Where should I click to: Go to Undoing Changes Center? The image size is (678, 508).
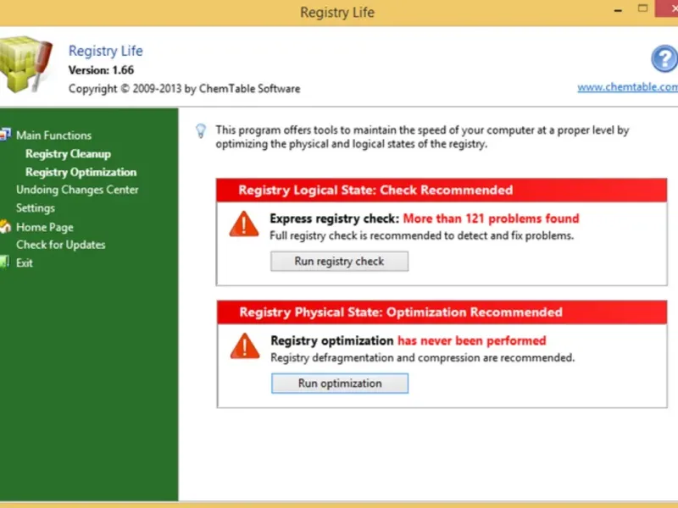pos(77,190)
